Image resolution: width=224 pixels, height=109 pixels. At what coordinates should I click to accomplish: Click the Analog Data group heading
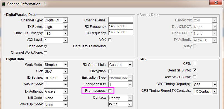[x=149, y=15]
